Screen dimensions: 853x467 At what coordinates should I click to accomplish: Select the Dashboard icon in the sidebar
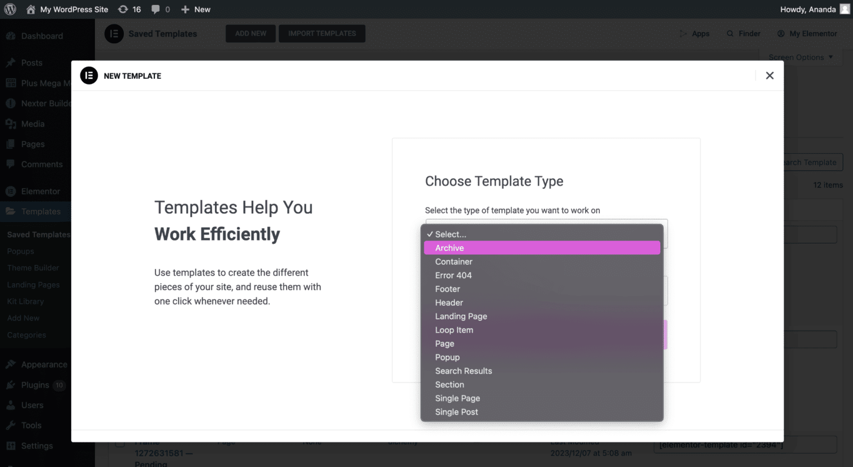[x=11, y=36]
